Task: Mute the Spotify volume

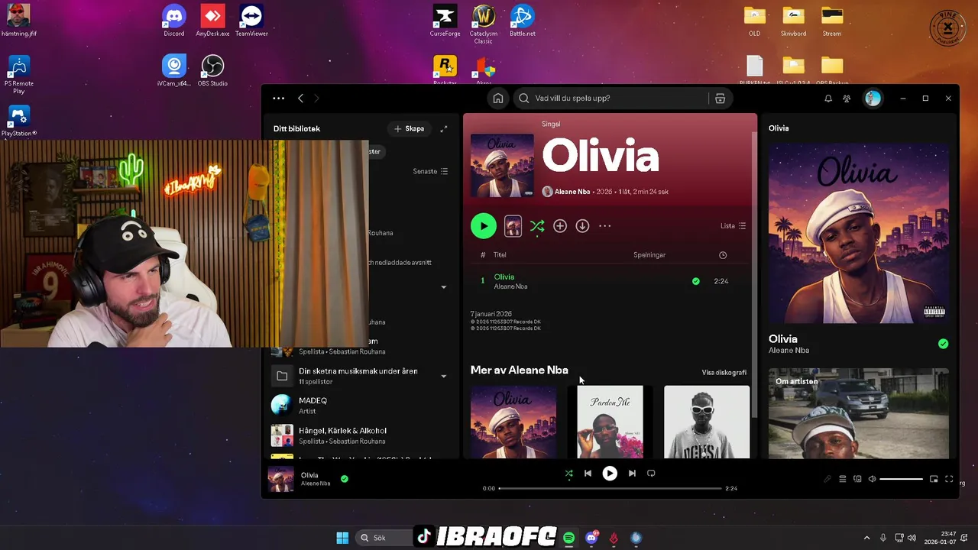Action: [872, 479]
